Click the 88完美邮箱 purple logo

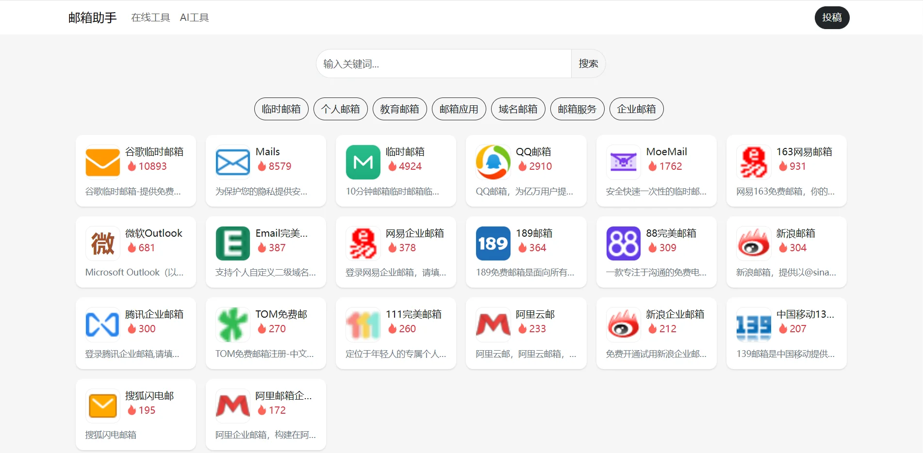tap(623, 243)
